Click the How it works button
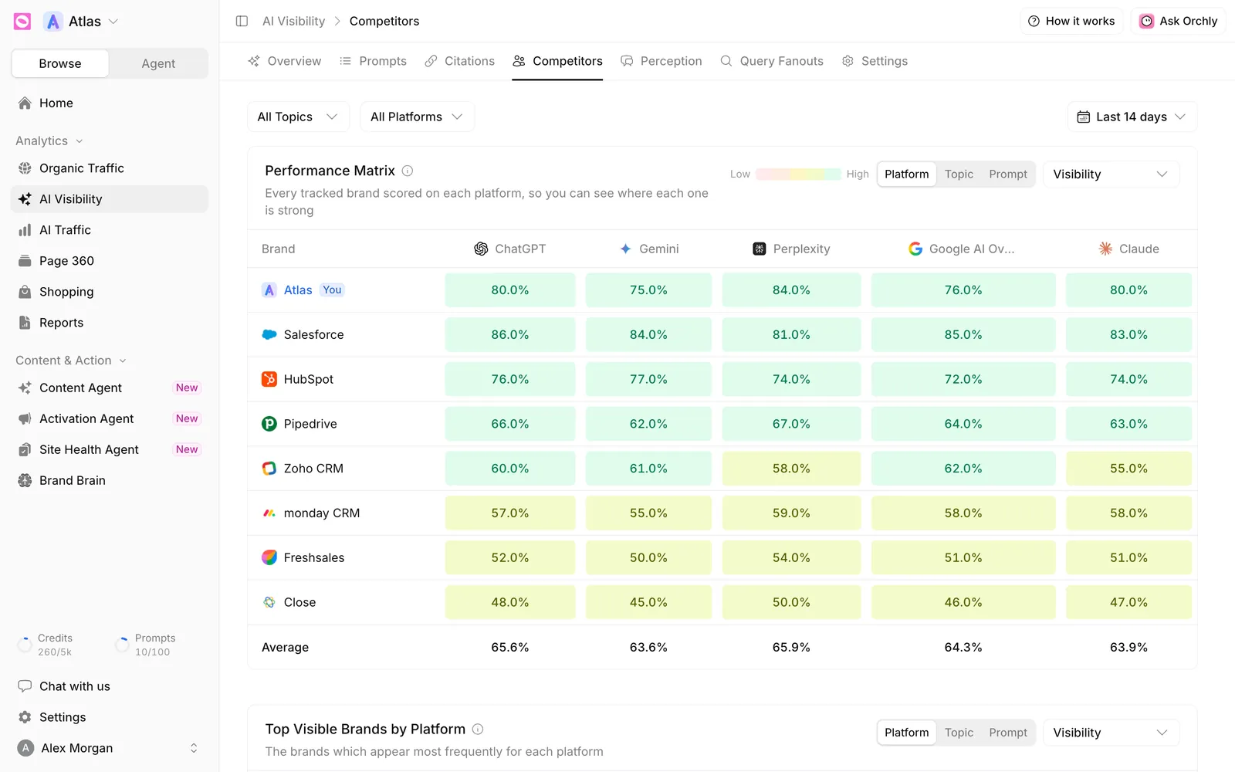This screenshot has width=1235, height=772. pos(1071,21)
